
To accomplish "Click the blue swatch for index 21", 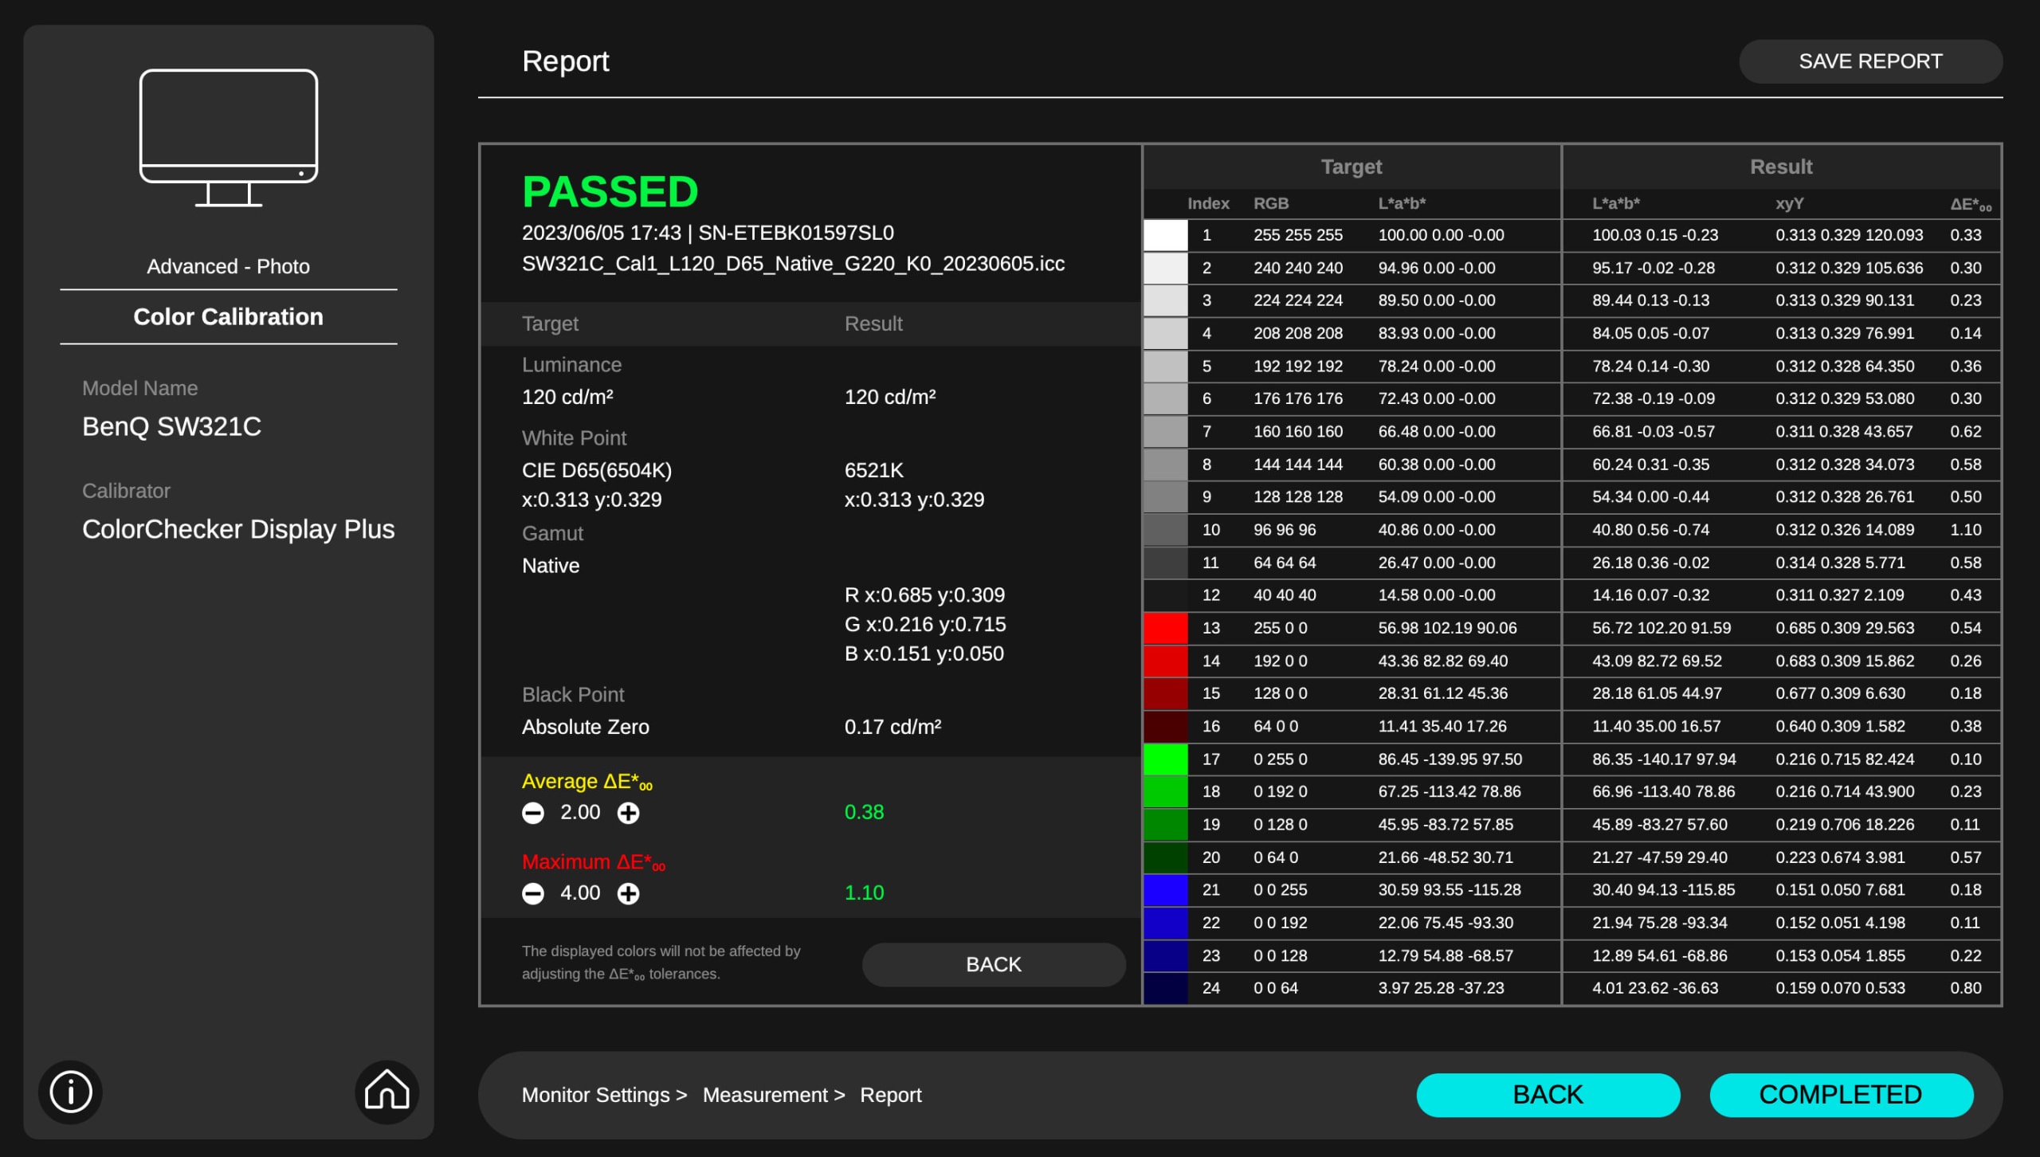I will 1165,889.
